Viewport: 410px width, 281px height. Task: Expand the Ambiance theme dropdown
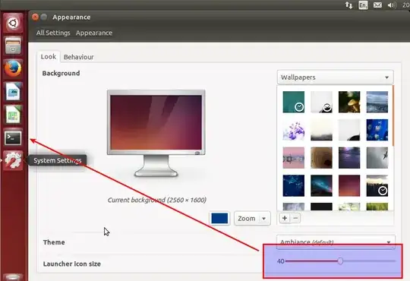click(336, 242)
